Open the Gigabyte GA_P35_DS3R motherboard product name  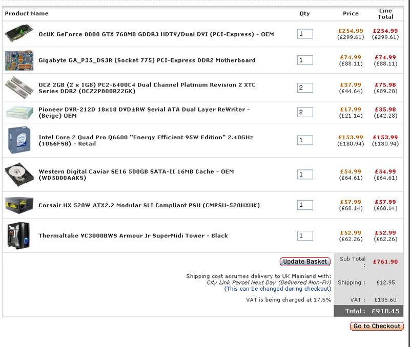pyautogui.click(x=147, y=60)
